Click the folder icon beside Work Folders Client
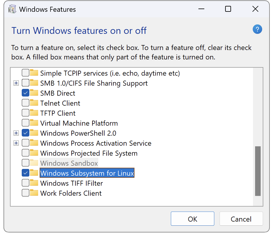 pyautogui.click(x=34, y=193)
